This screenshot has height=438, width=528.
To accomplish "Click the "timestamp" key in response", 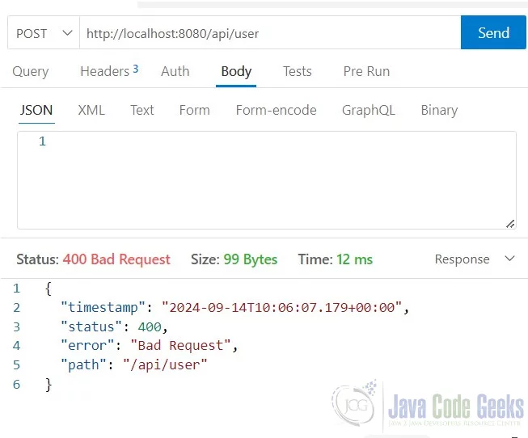I will pyautogui.click(x=103, y=307).
